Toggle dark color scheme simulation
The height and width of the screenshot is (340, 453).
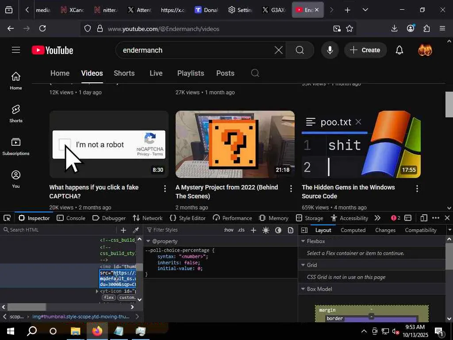point(278,230)
